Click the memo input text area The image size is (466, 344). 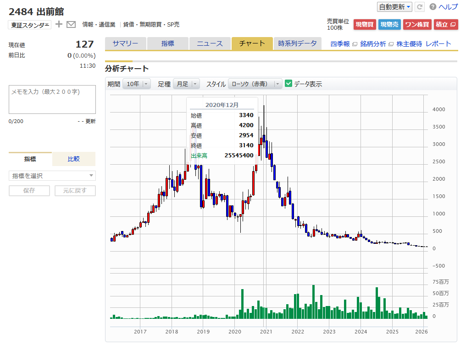click(x=52, y=99)
